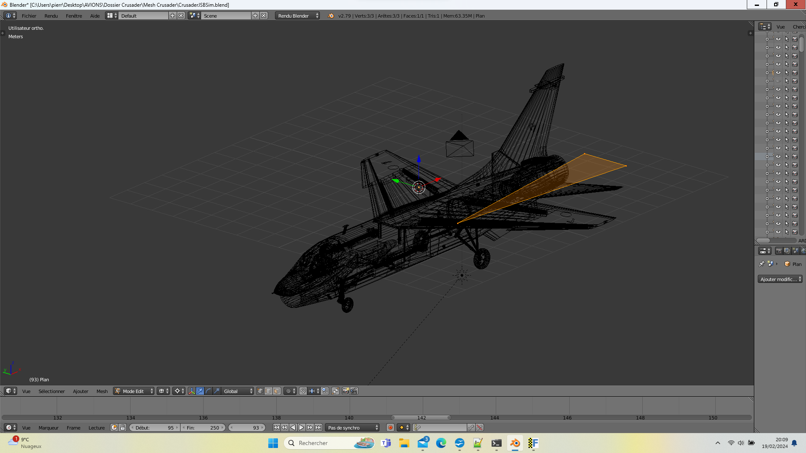Open the Fichier menu

29,16
